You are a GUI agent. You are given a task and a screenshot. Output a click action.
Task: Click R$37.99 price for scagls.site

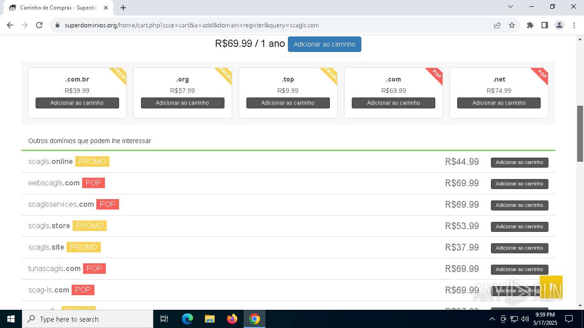point(462,247)
